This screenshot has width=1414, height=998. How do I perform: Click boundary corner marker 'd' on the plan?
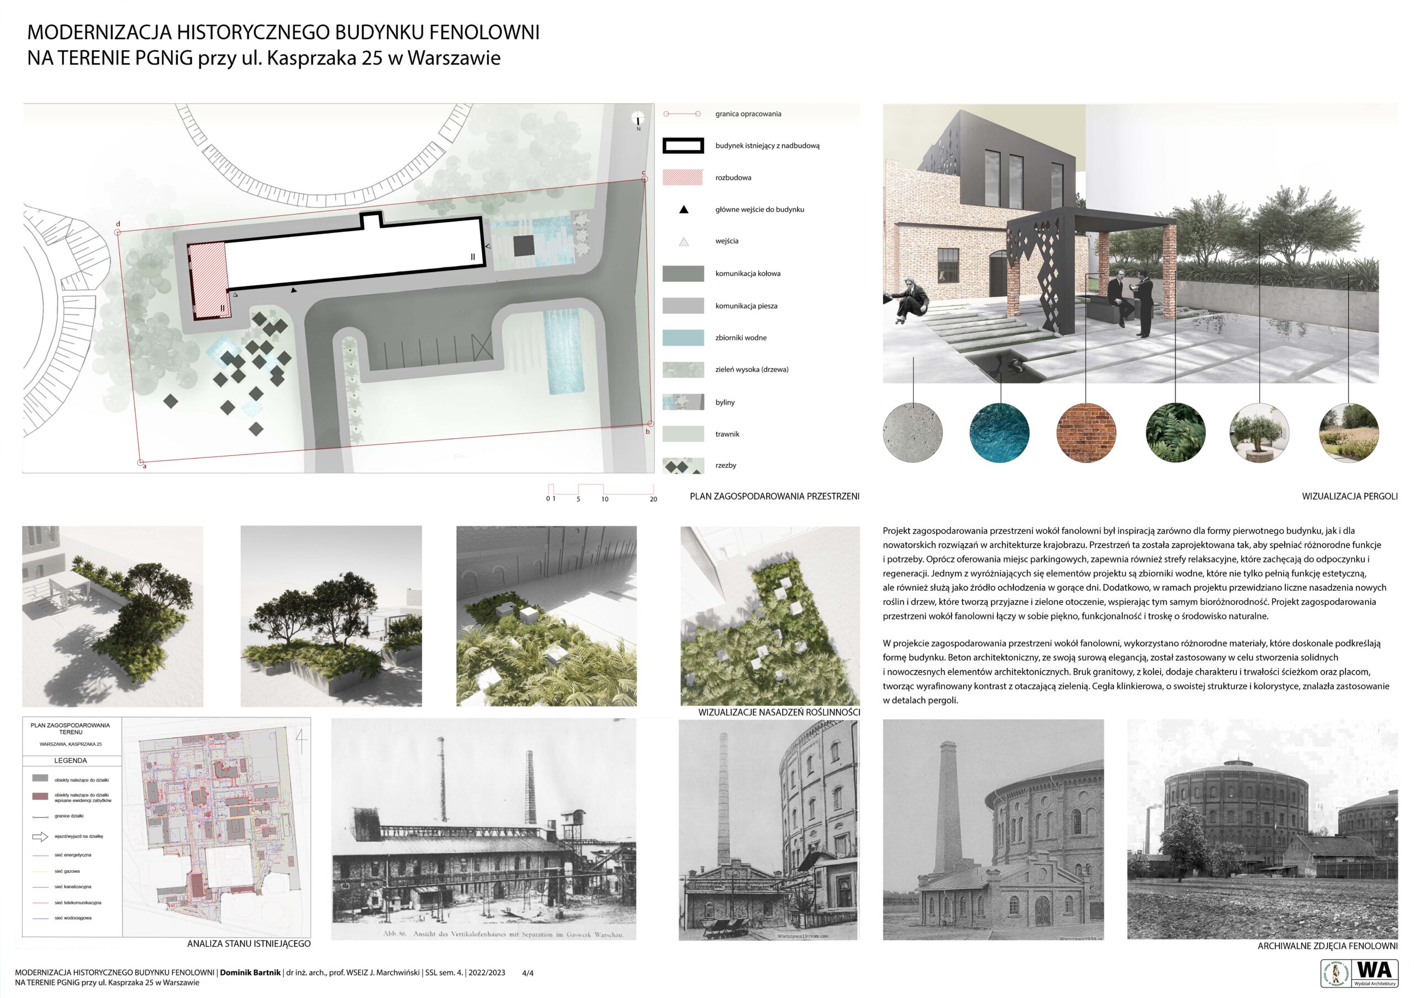click(118, 232)
